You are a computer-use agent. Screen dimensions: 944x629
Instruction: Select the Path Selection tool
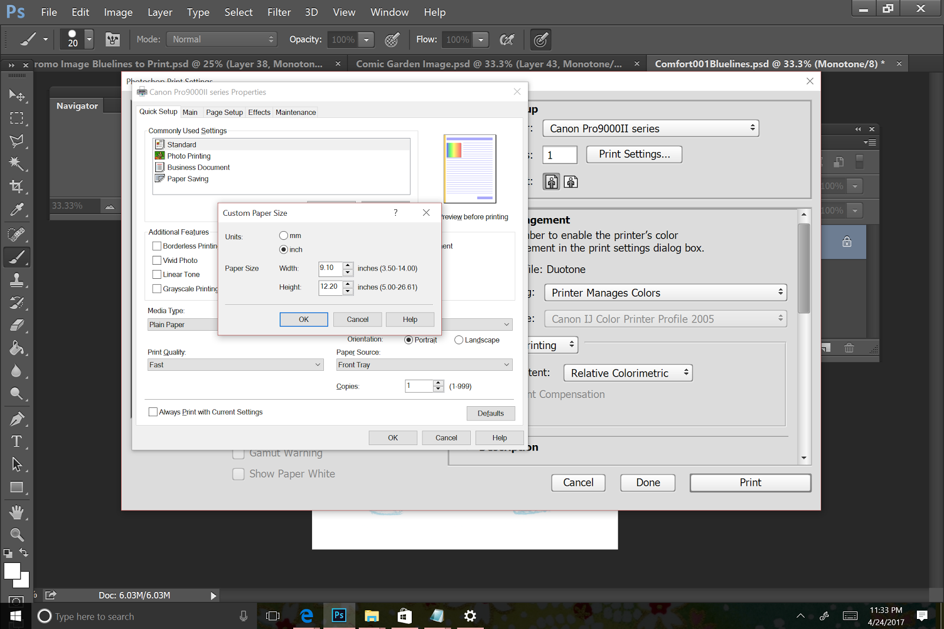pyautogui.click(x=17, y=464)
